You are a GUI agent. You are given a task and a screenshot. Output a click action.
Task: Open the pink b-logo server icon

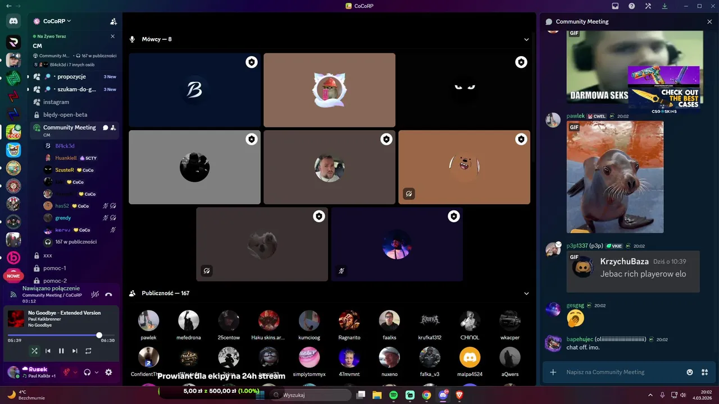click(x=13, y=258)
